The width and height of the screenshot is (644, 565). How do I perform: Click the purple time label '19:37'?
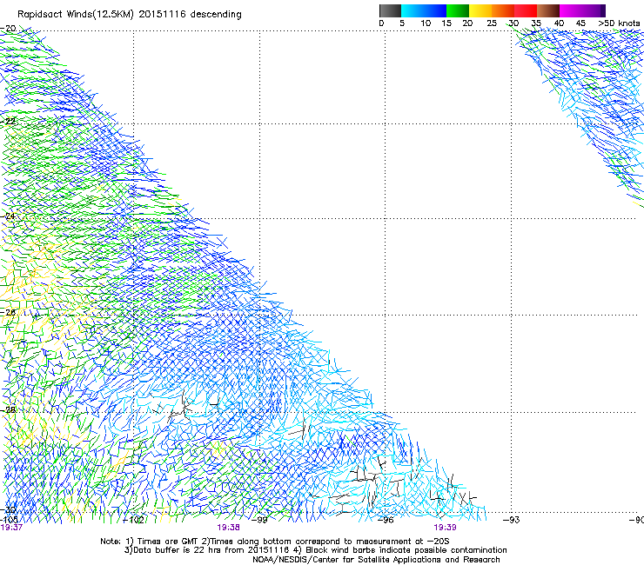(11, 528)
